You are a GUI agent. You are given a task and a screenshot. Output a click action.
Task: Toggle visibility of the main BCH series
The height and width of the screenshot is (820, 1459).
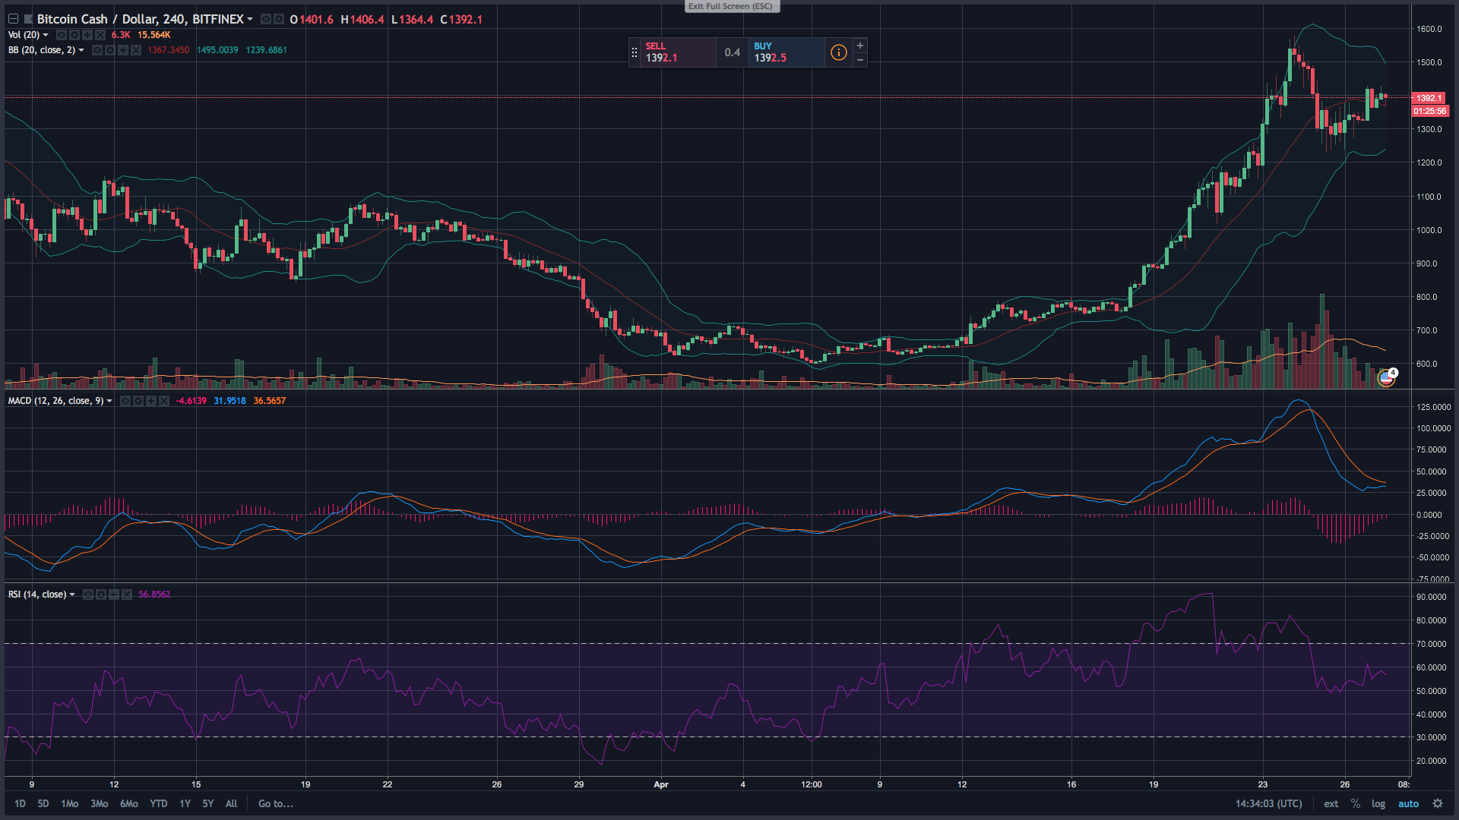(266, 19)
